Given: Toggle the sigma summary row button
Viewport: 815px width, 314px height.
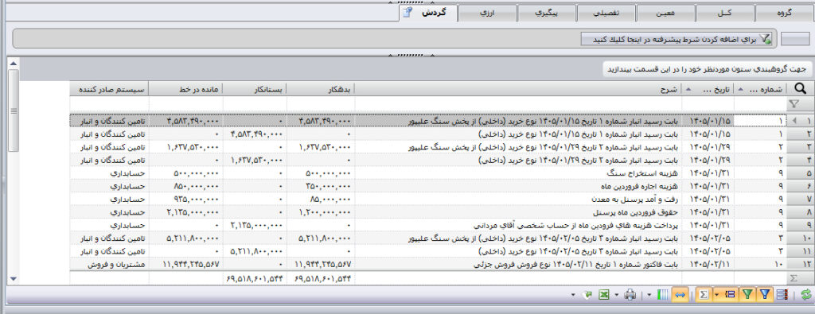Looking at the screenshot, I should click(704, 295).
